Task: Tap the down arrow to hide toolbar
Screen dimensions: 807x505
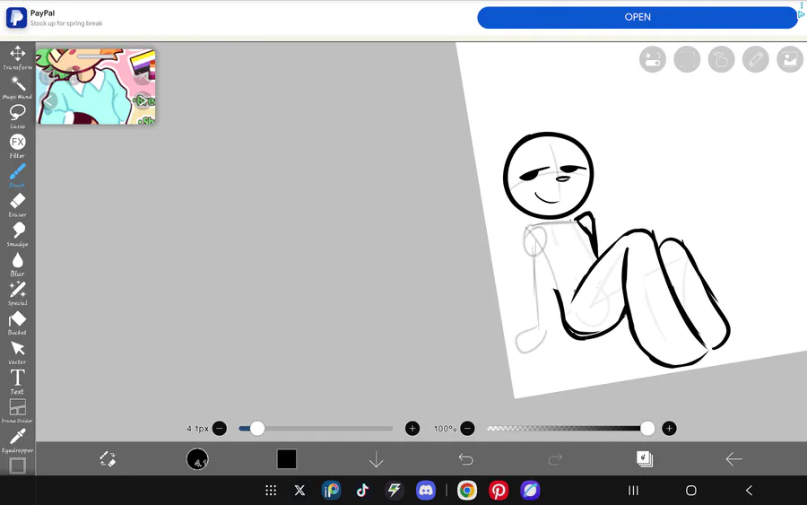Action: [x=377, y=458]
